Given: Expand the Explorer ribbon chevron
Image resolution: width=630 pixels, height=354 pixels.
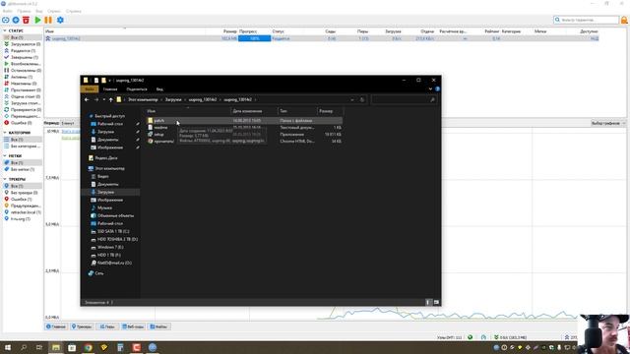Looking at the screenshot, I should pyautogui.click(x=430, y=89).
